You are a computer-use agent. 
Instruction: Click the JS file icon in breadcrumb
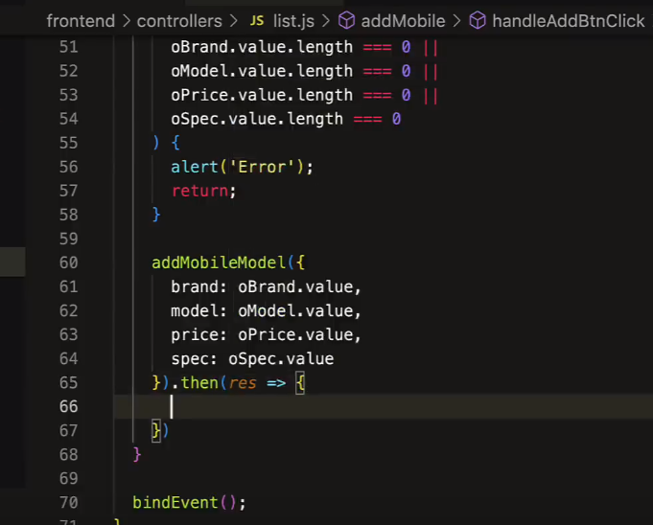click(x=257, y=21)
